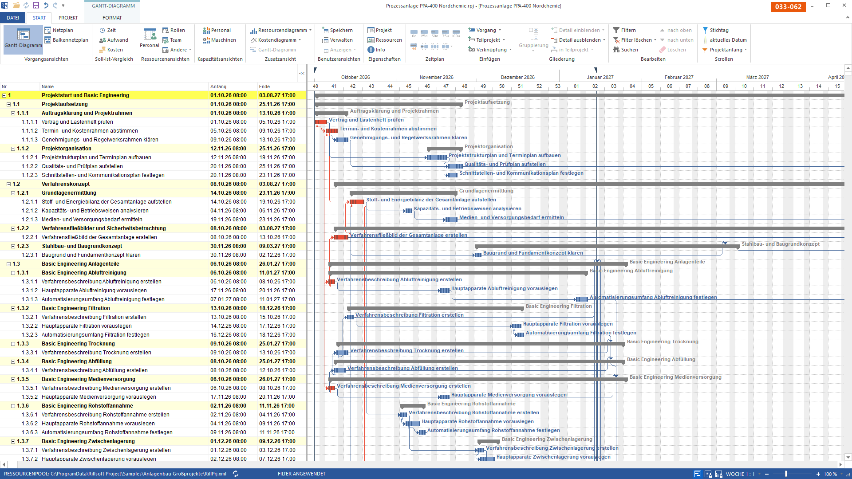852x479 pixels.
Task: Open the Team resource view
Action: point(172,40)
